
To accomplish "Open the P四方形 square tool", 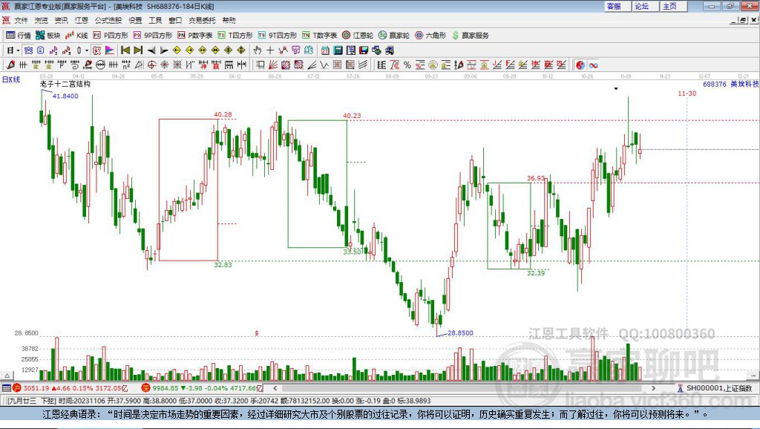I will click(x=111, y=36).
